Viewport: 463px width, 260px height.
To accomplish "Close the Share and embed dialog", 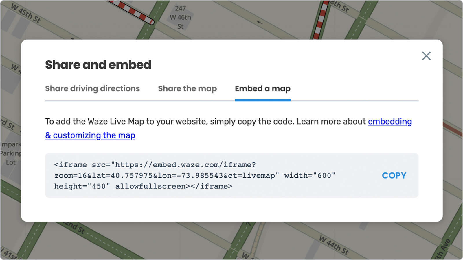I will click(x=426, y=56).
